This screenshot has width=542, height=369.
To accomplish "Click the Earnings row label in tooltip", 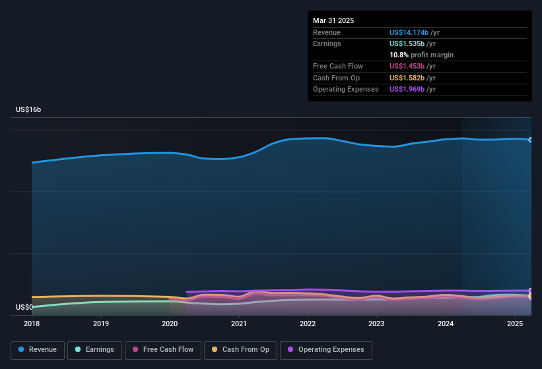I will tap(327, 43).
